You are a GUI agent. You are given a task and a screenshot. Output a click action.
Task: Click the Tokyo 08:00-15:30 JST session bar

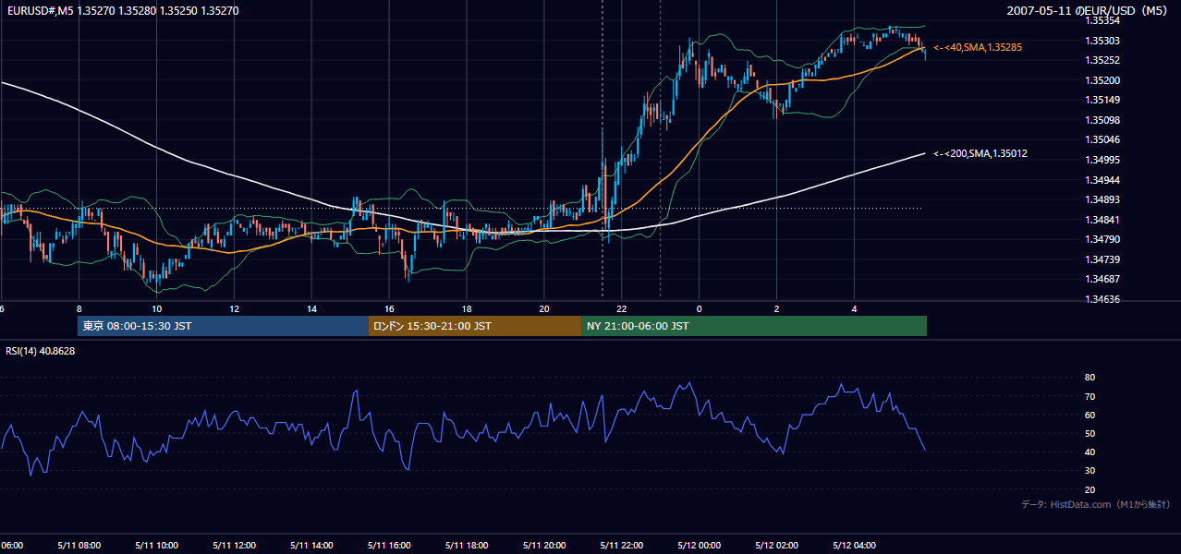pyautogui.click(x=223, y=326)
